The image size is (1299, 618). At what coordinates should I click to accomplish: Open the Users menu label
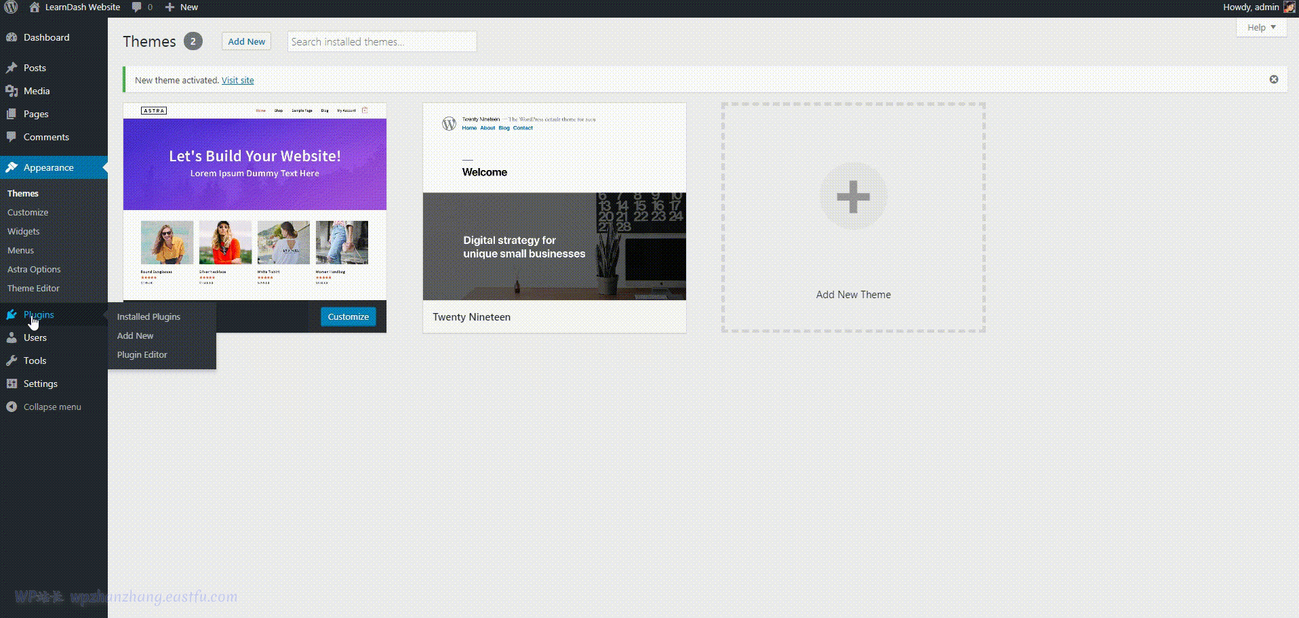(35, 337)
